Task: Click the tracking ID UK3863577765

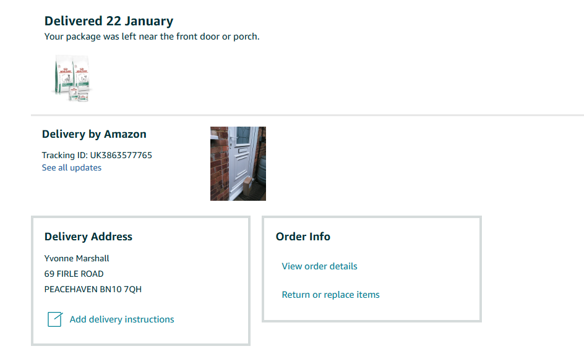Action: point(121,155)
